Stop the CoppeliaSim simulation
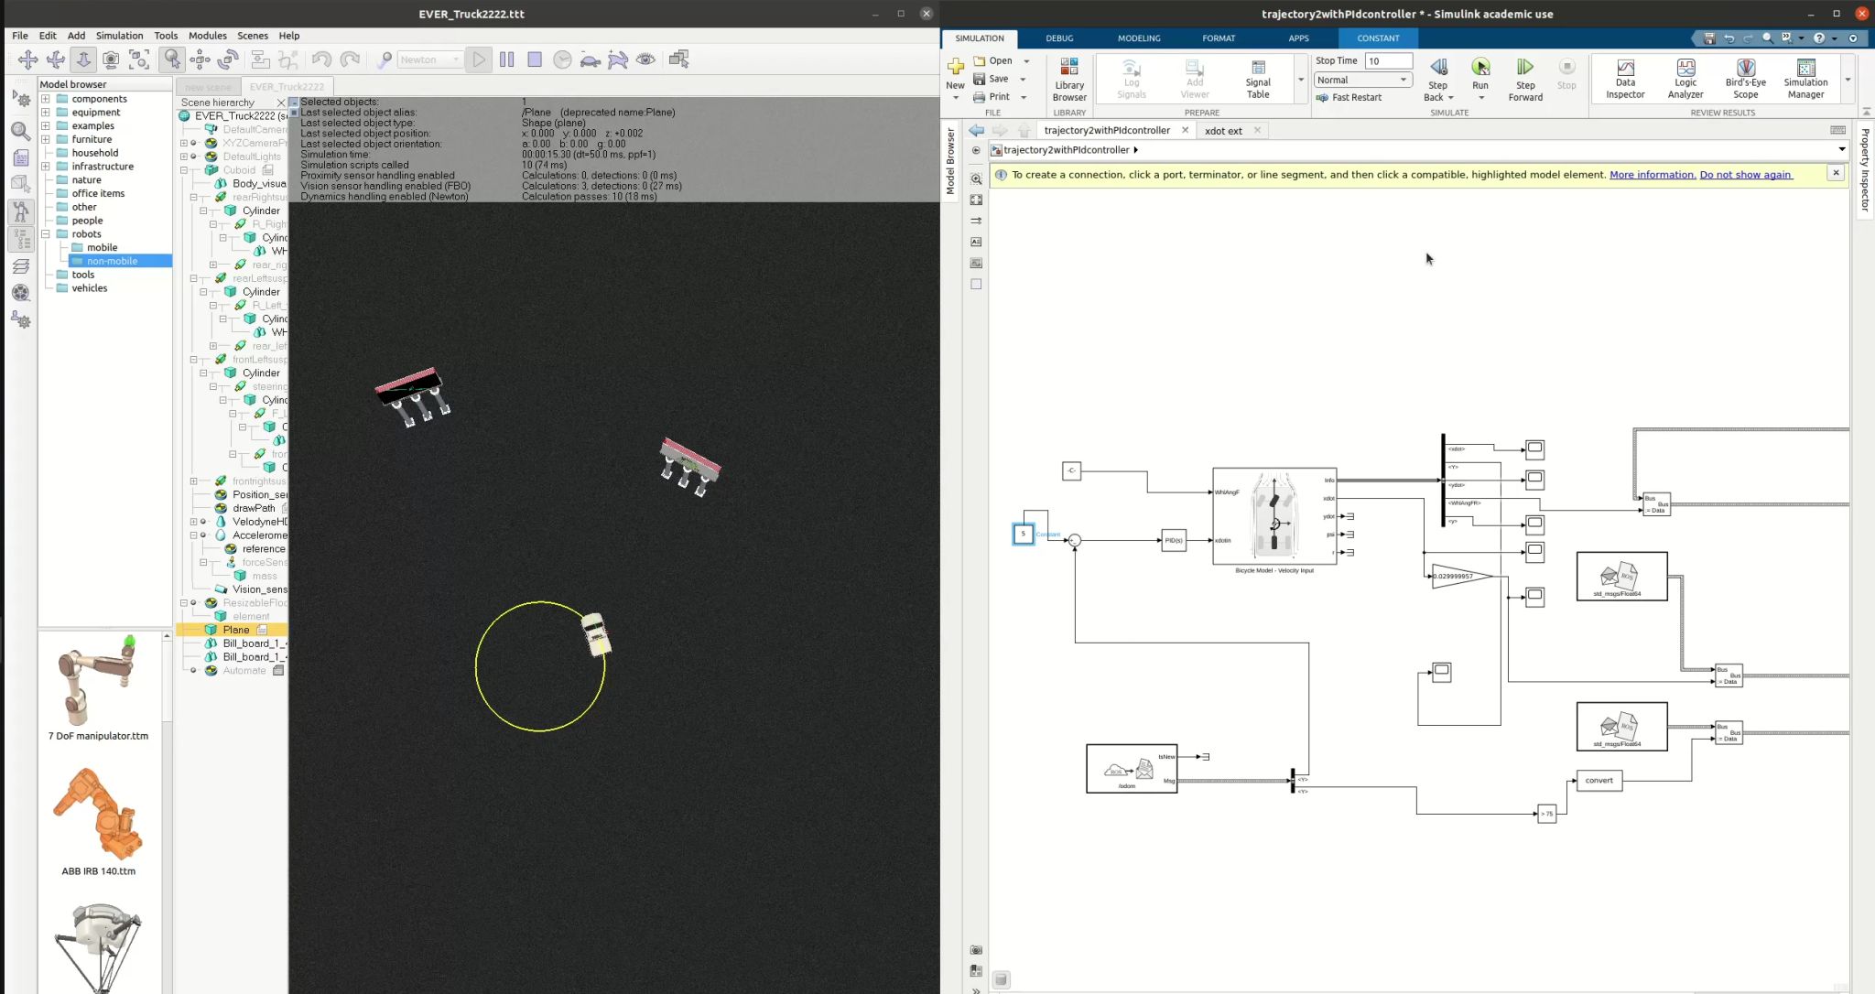1875x994 pixels. [x=535, y=59]
